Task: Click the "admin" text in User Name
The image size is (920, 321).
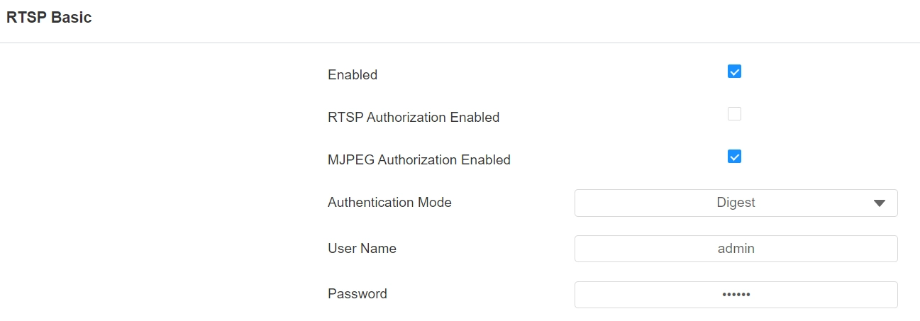Action: [x=736, y=249]
